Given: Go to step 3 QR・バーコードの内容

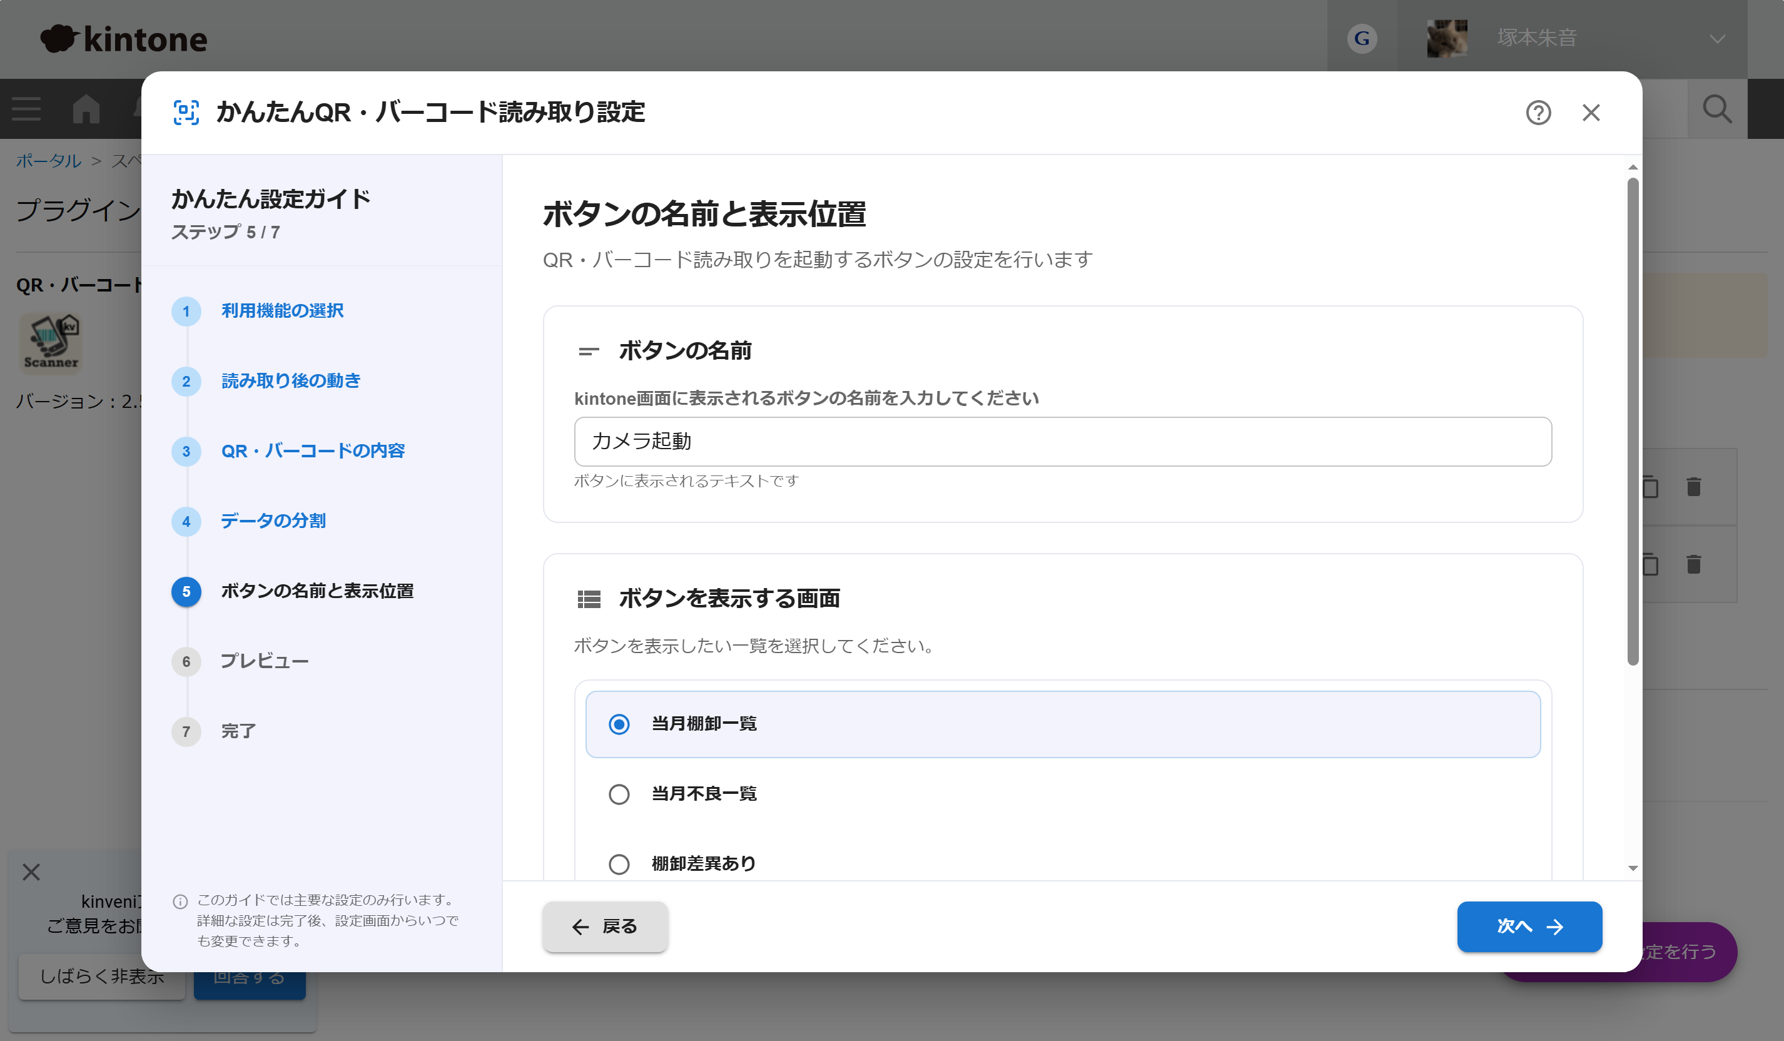Looking at the screenshot, I should [312, 450].
